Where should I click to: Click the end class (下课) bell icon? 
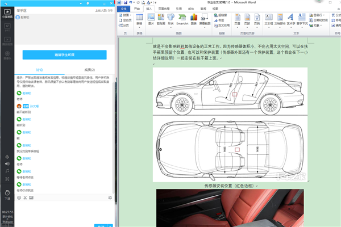click(7, 195)
